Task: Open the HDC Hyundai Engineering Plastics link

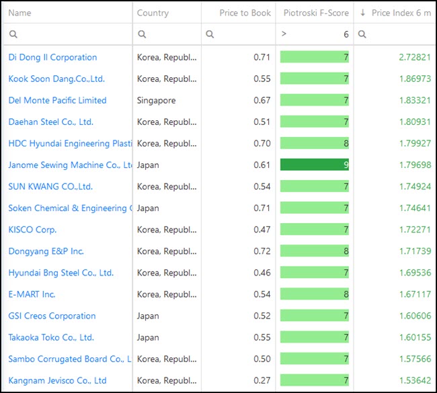Action: 70,144
